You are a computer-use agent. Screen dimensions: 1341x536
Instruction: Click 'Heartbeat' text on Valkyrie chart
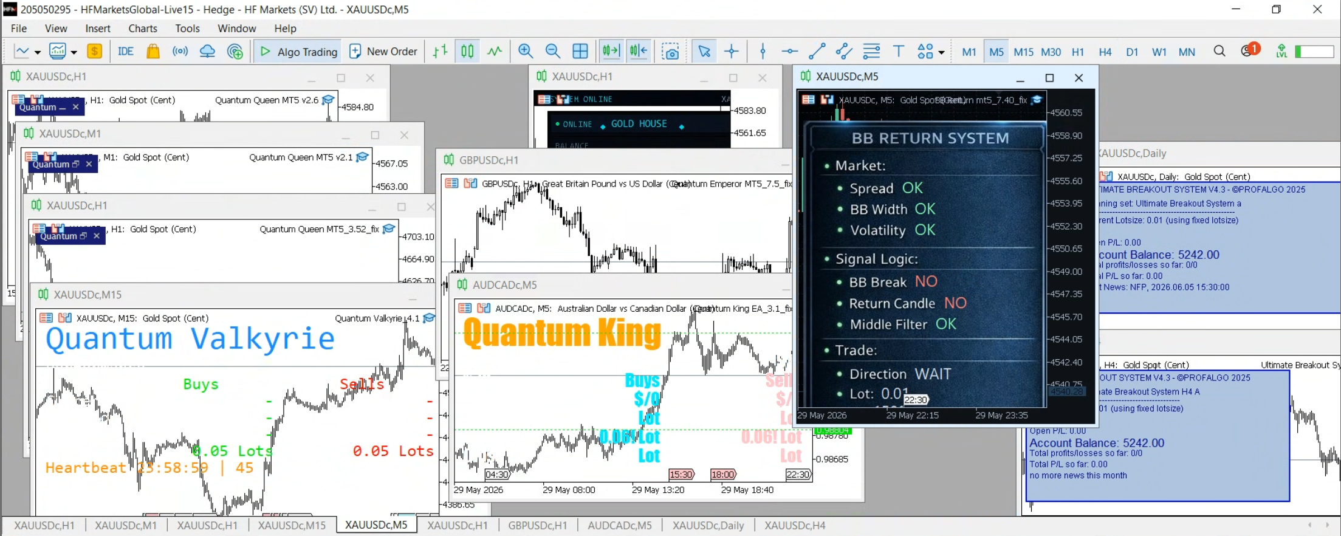(x=85, y=468)
